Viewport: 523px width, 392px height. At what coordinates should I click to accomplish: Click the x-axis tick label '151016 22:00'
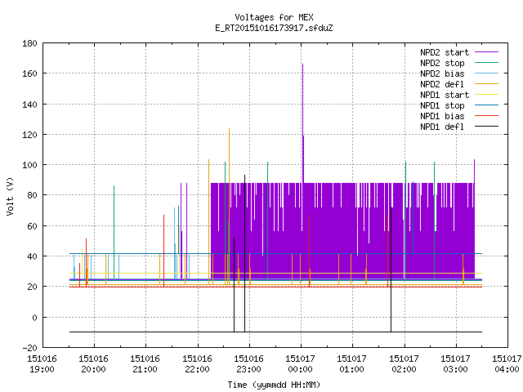coord(198,364)
